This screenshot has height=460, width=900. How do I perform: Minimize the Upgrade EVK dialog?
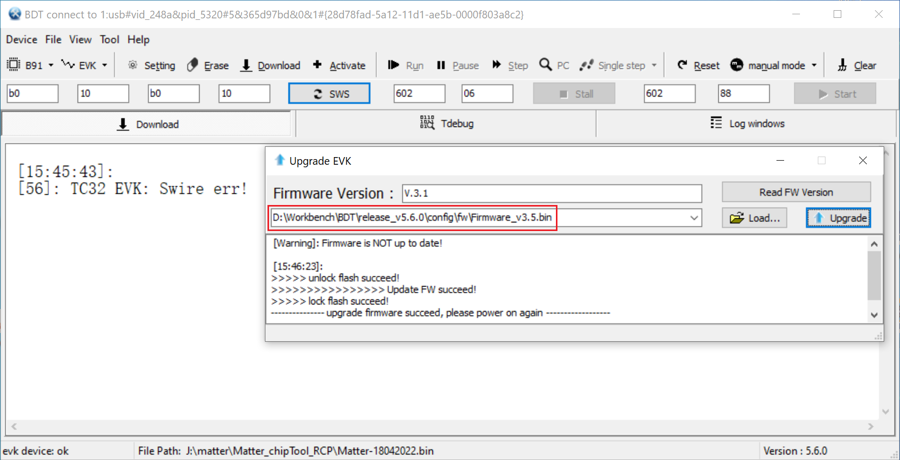click(x=780, y=160)
